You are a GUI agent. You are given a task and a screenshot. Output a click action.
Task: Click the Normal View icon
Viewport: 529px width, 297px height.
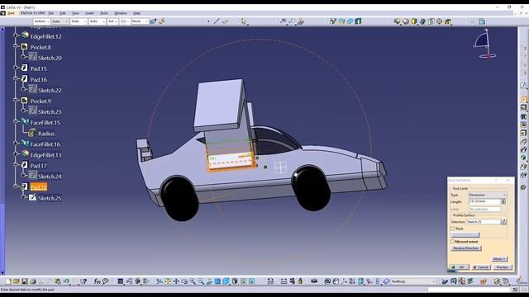click(x=209, y=281)
